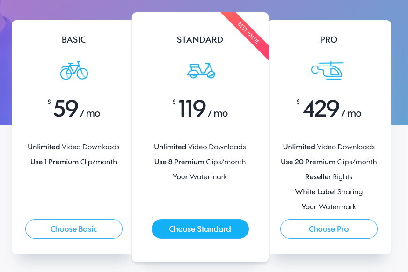This screenshot has width=408, height=272.
Task: Select the Choose Standard button
Action: click(200, 229)
